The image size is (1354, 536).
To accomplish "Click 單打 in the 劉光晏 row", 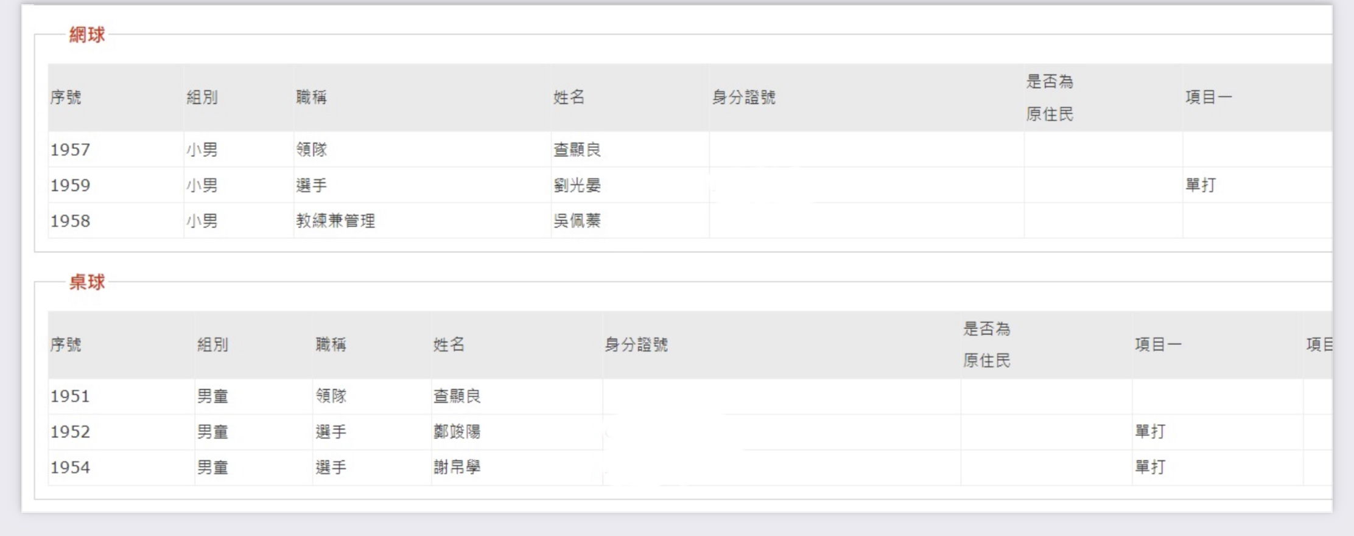I will click(x=1200, y=185).
